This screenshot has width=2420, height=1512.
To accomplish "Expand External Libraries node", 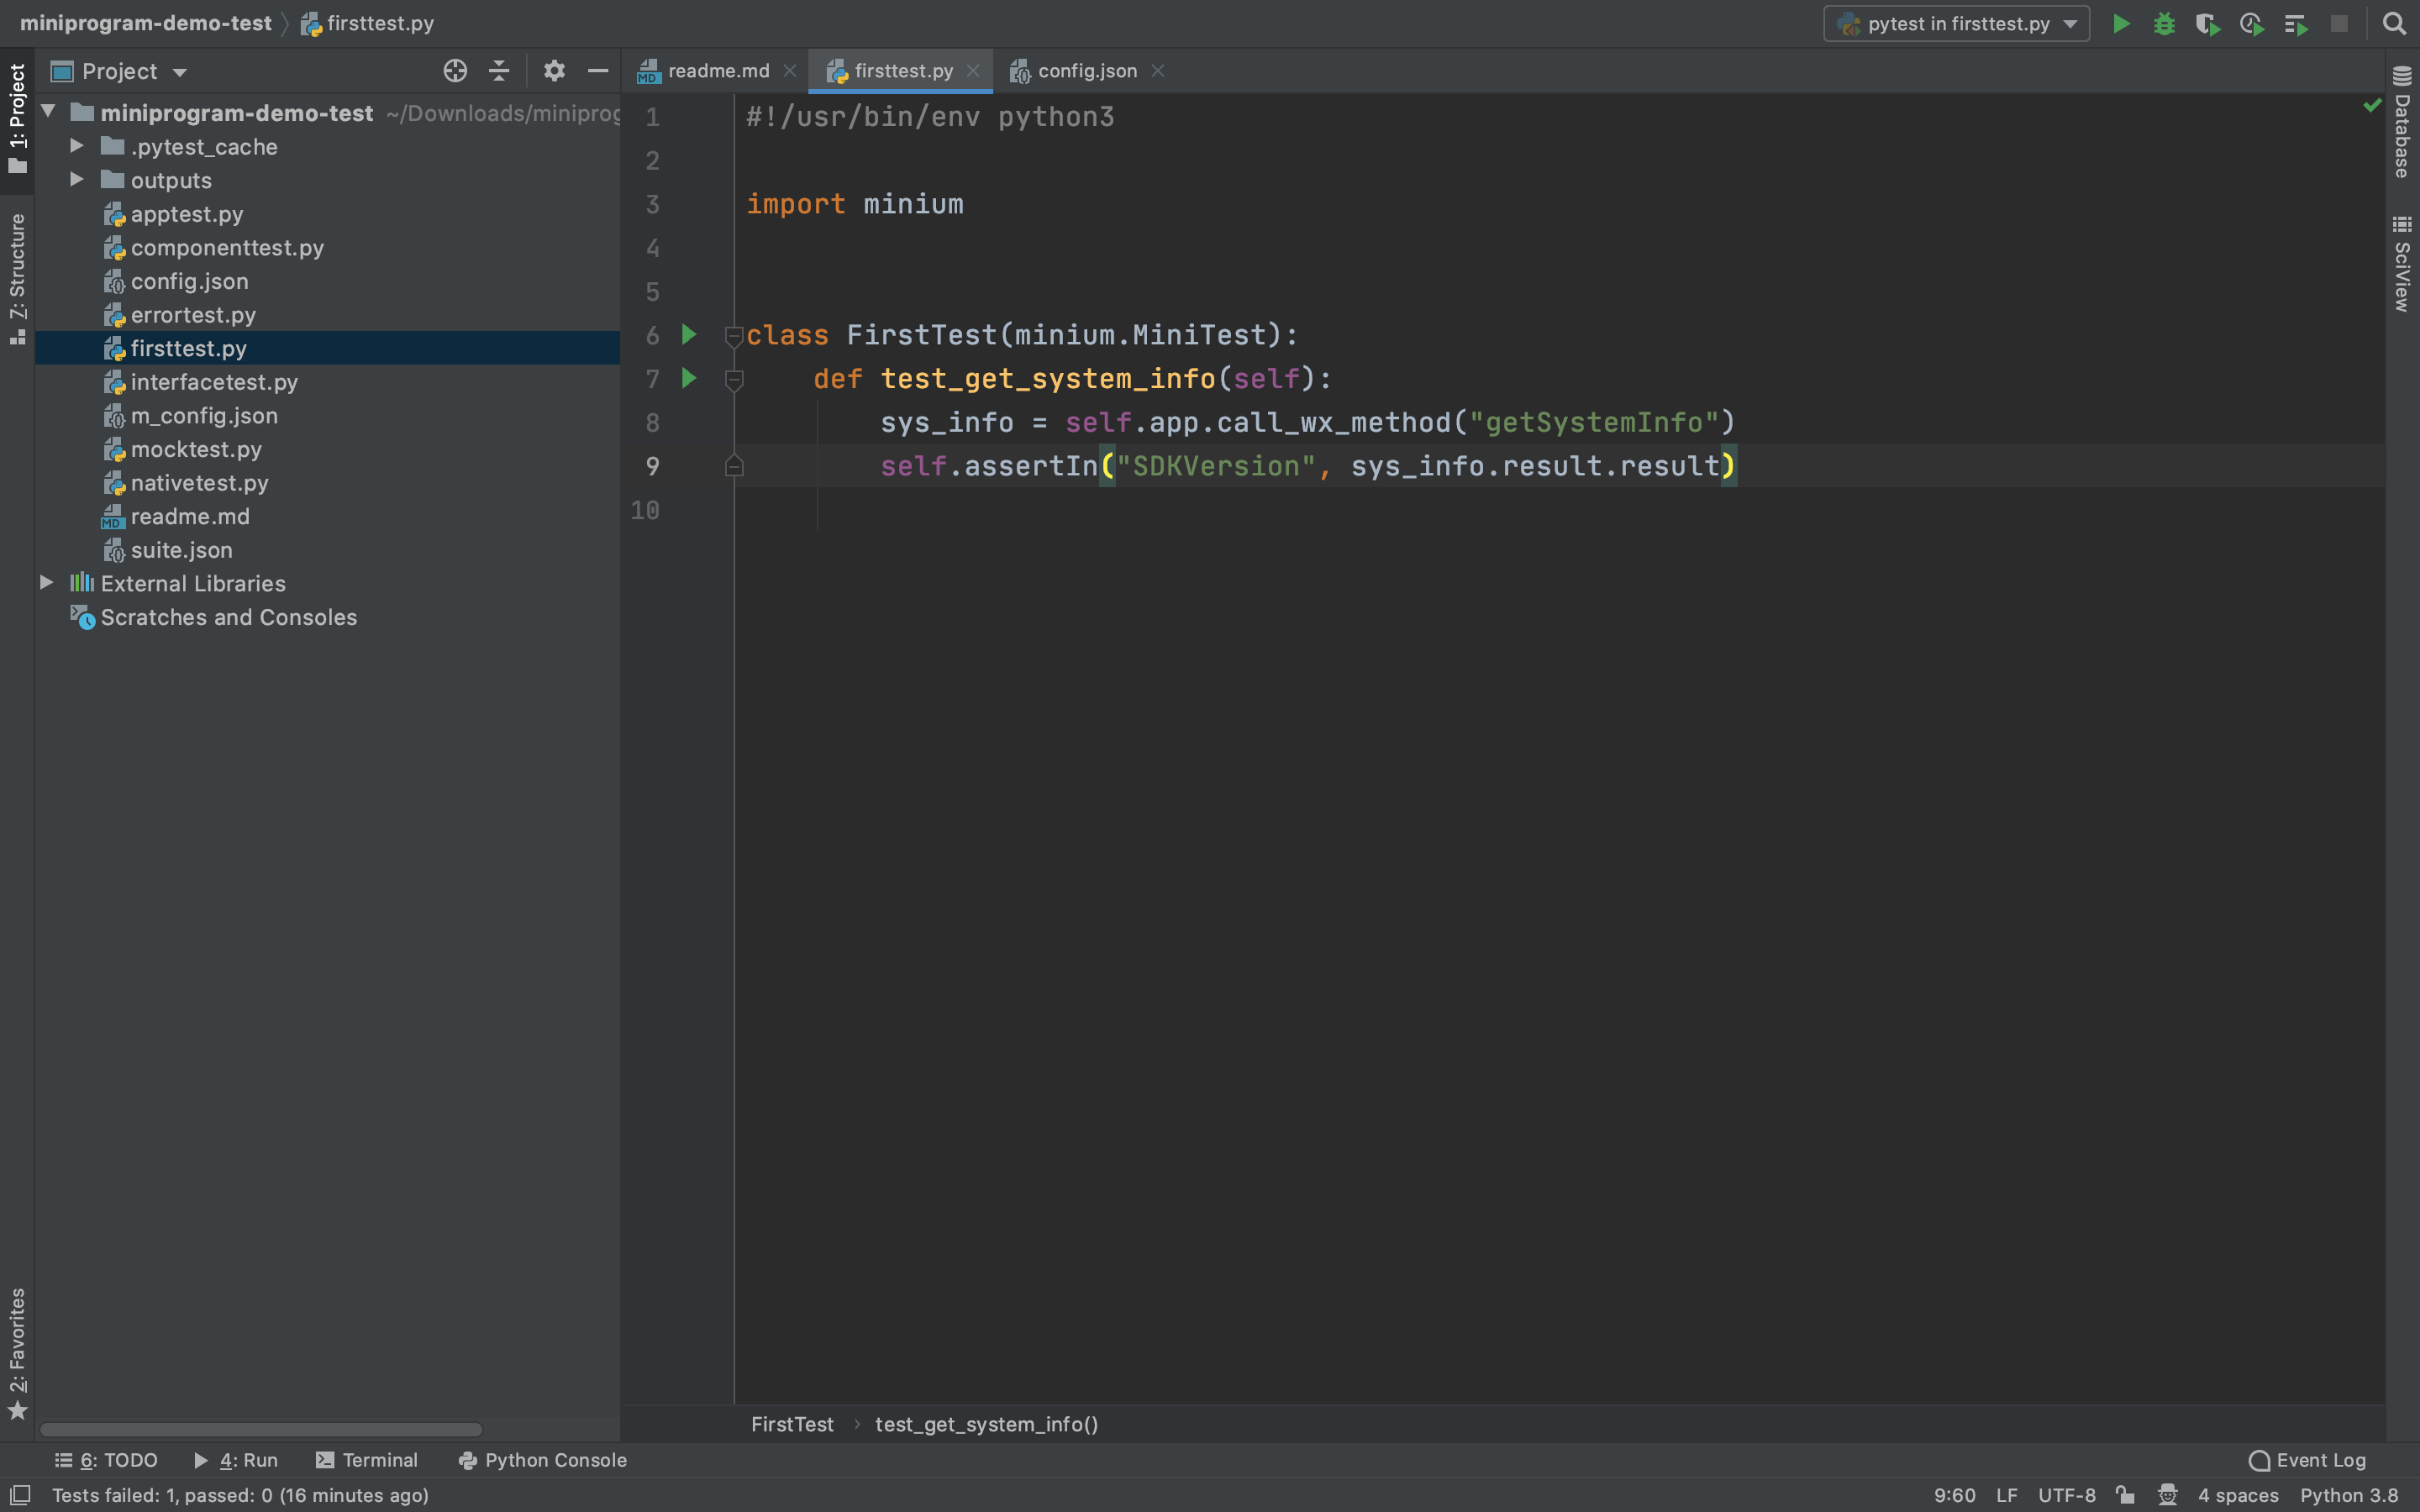I will click(47, 583).
